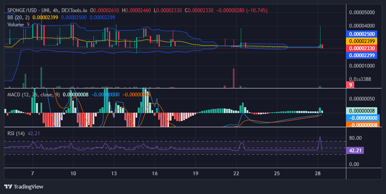Click the purple RSI 42.21 value tag
The height and width of the screenshot is (194, 386).
[x=355, y=150]
